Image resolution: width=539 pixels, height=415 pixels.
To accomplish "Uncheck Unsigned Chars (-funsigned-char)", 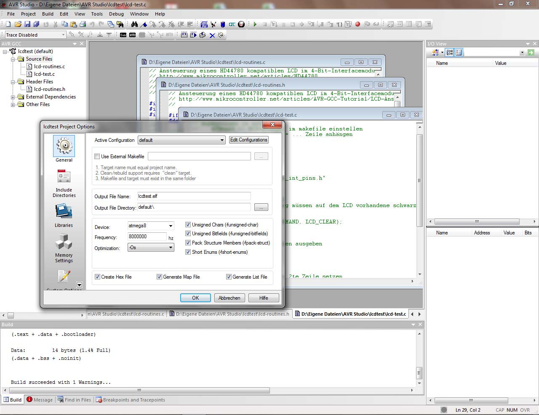I will (188, 225).
